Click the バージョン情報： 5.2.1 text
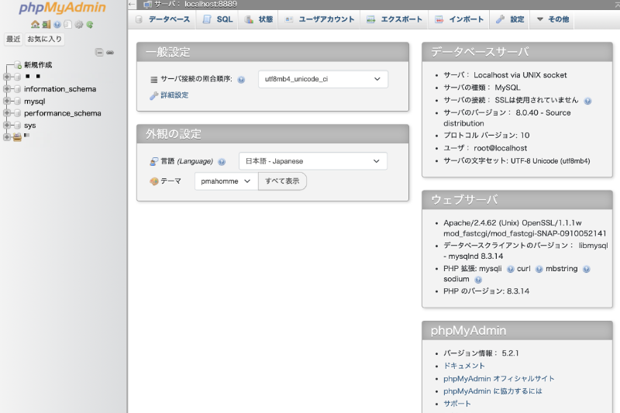Viewport: 620px width, 413px height. click(x=480, y=353)
